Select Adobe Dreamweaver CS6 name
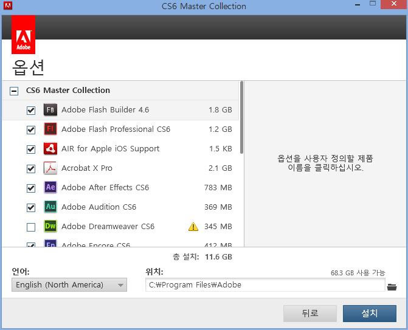Image resolution: width=408 pixels, height=330 pixels. (x=108, y=227)
